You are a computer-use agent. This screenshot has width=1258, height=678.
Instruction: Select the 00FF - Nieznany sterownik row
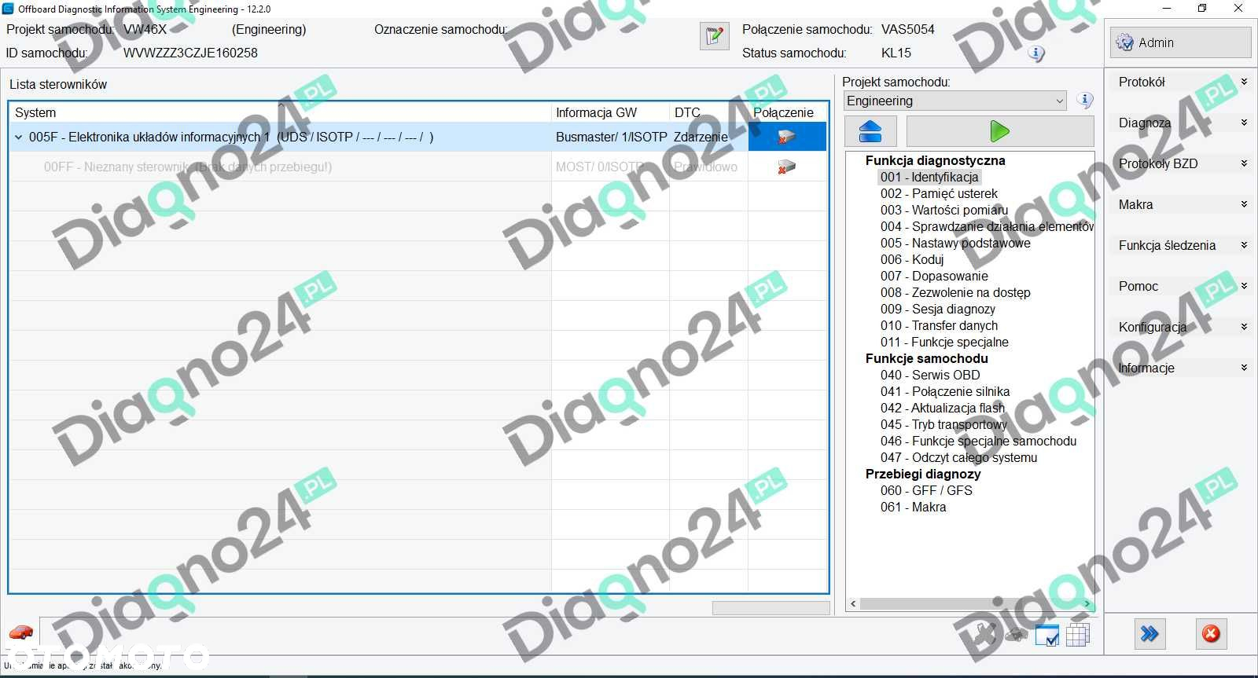[x=418, y=167]
